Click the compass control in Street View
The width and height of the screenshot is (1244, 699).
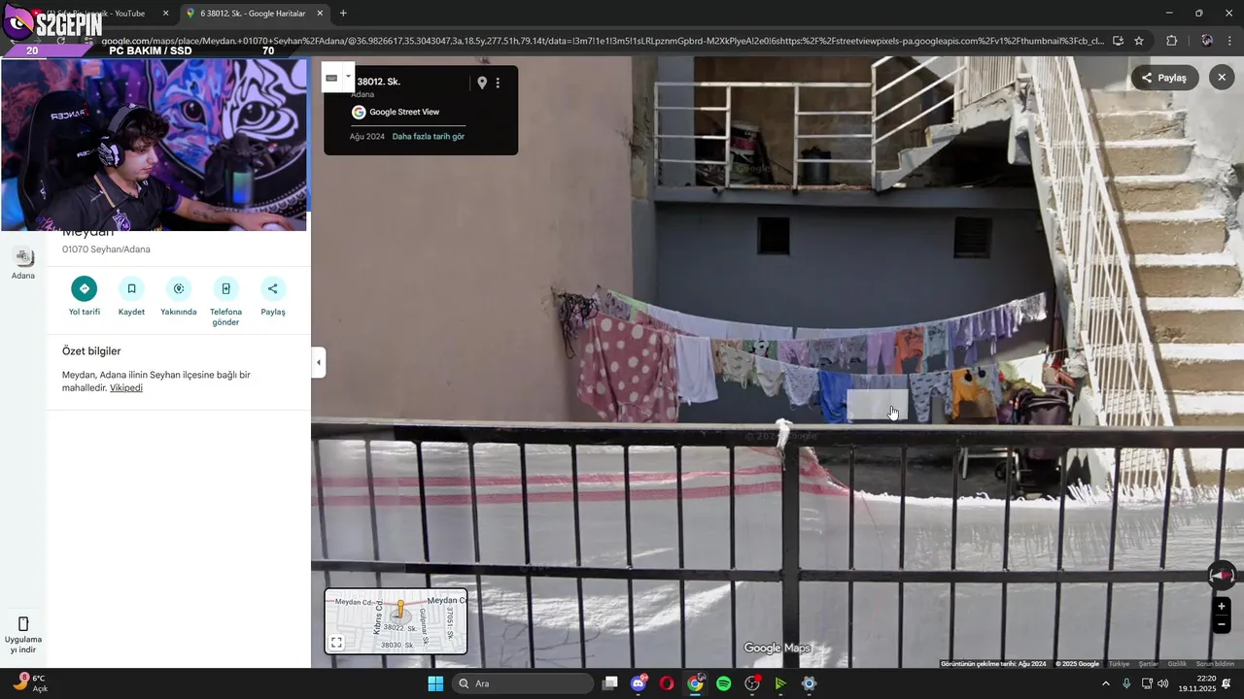(x=1222, y=576)
